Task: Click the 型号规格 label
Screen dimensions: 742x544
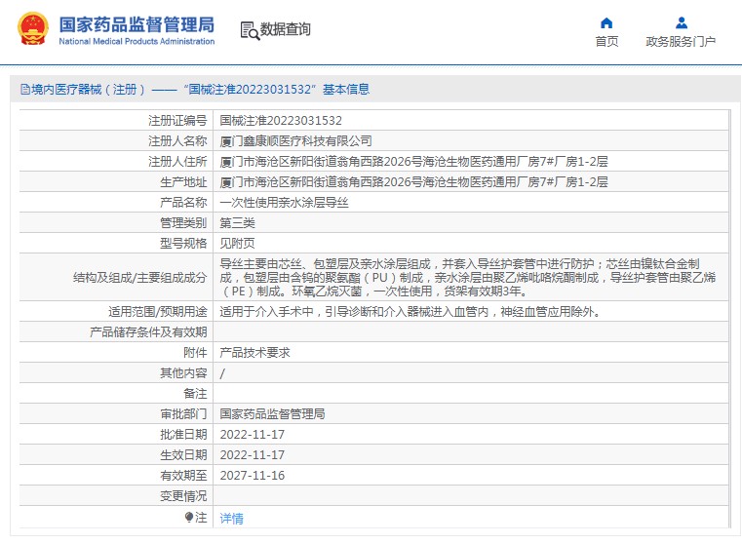Action: [183, 243]
